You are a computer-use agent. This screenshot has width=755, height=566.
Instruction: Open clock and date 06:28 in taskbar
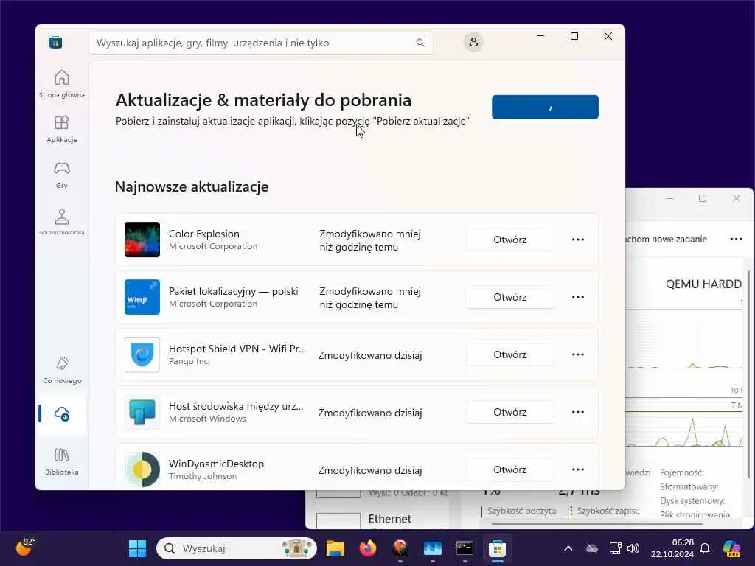[672, 548]
